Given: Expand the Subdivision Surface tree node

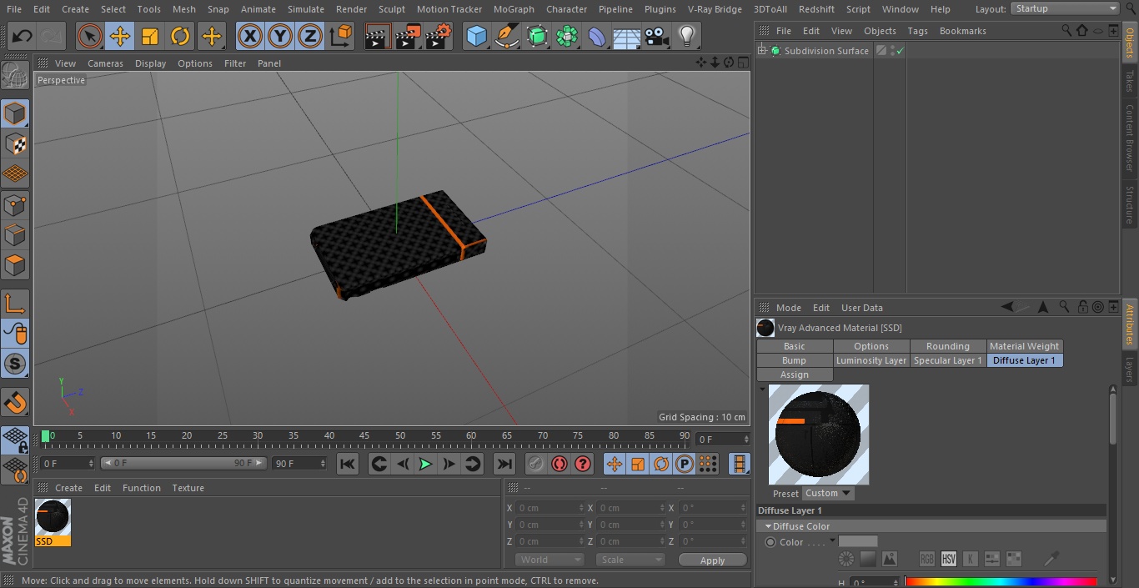Looking at the screenshot, I should coord(761,51).
